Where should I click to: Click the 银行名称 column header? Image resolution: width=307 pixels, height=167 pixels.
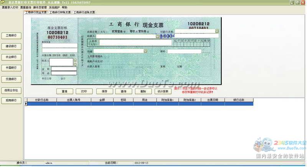[x=239, y=100]
